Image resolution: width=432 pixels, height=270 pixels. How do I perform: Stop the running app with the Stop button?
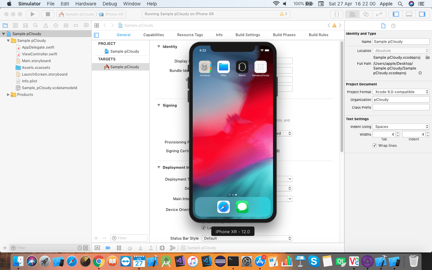click(48, 14)
